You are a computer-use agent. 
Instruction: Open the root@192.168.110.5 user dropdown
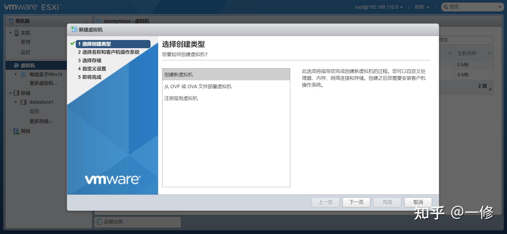coord(379,7)
